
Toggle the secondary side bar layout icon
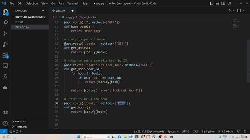pos(223,3)
